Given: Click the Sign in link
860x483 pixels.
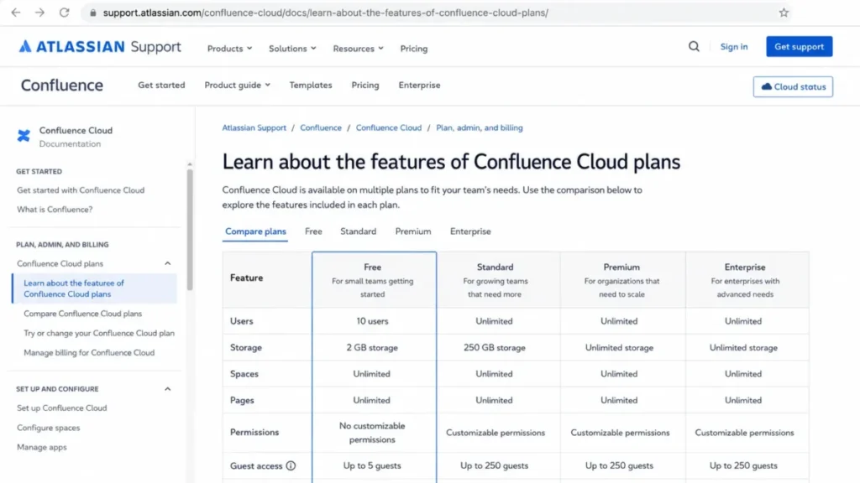Looking at the screenshot, I should click(x=734, y=47).
